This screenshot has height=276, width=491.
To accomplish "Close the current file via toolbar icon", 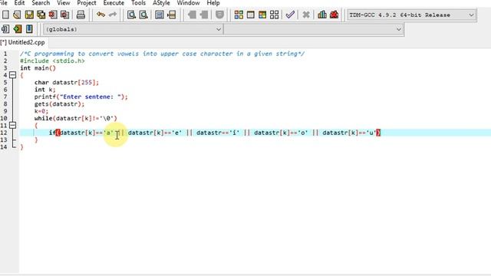I will pos(53,15).
